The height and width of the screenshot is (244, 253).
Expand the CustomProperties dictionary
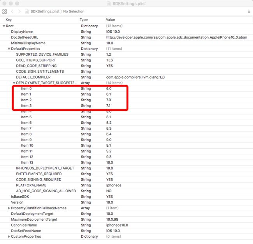[9, 237]
